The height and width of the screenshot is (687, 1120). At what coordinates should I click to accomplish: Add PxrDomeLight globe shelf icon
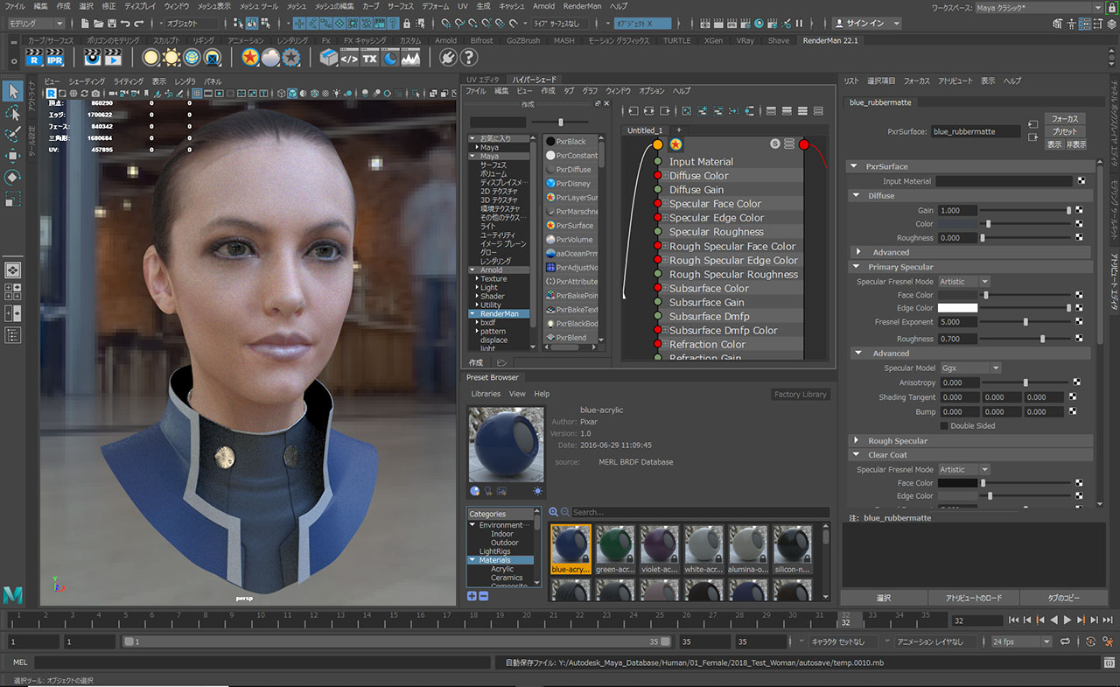point(192,58)
